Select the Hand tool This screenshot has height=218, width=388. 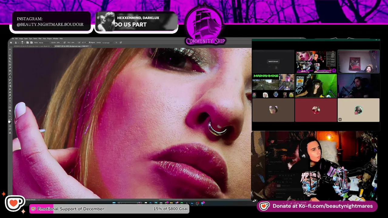10,111
